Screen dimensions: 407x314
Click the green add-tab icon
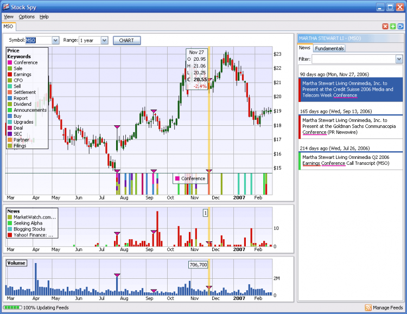(393, 26)
